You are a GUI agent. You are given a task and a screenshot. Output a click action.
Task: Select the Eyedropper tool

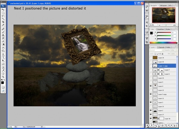3,70
